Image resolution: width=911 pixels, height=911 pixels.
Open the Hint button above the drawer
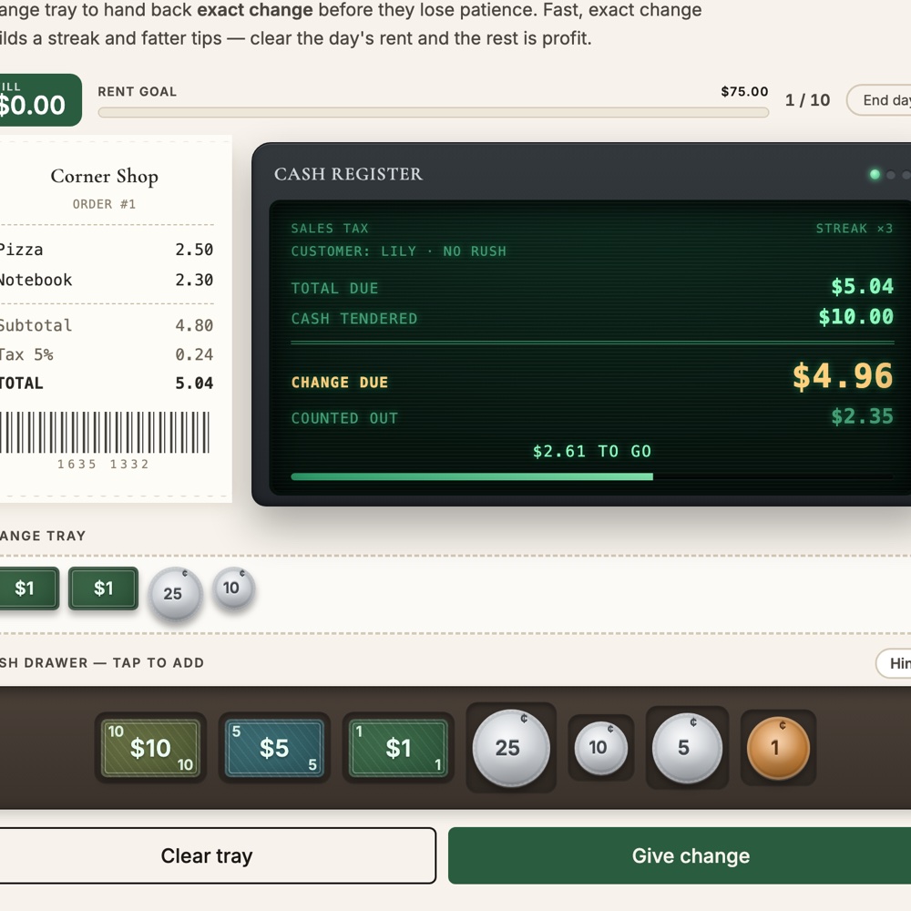(894, 663)
